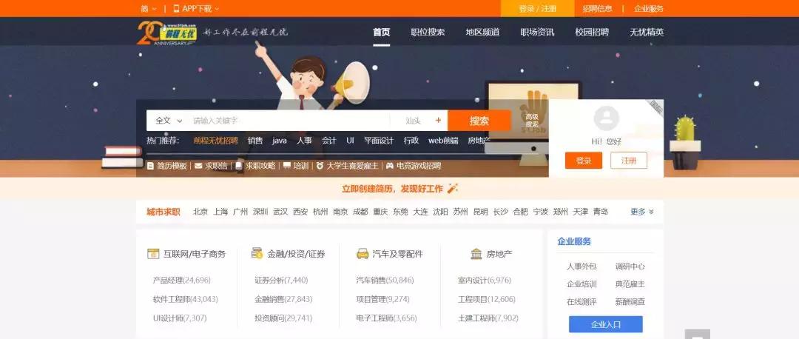Open the 简 language dropdown
The height and width of the screenshot is (339, 799).
click(149, 9)
